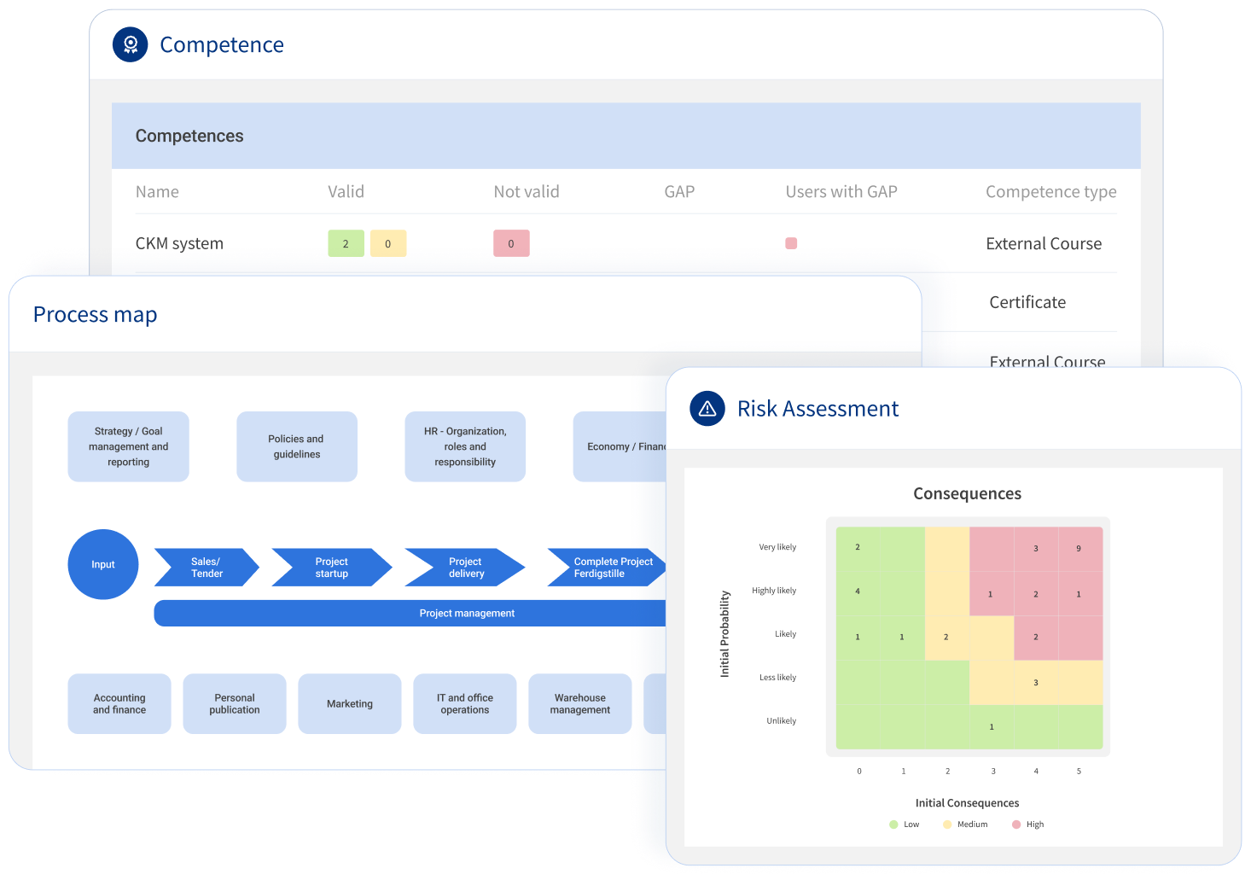Viewport: 1251px width, 874px height.
Task: Switch to the Process map panel
Action: (95, 314)
